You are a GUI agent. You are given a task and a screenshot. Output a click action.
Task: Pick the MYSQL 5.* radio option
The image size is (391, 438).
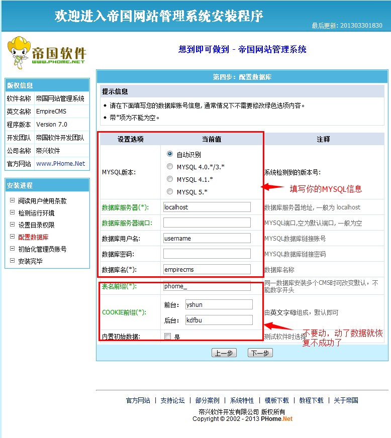[170, 192]
